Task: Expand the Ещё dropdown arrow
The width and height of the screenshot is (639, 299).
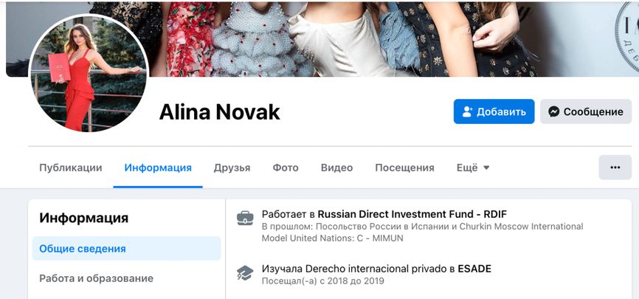Action: (x=486, y=168)
